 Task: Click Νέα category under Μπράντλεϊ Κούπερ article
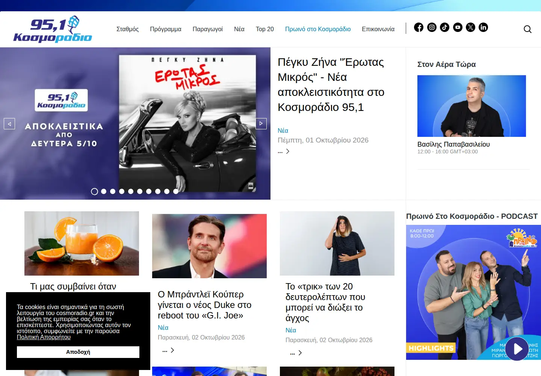pos(163,327)
